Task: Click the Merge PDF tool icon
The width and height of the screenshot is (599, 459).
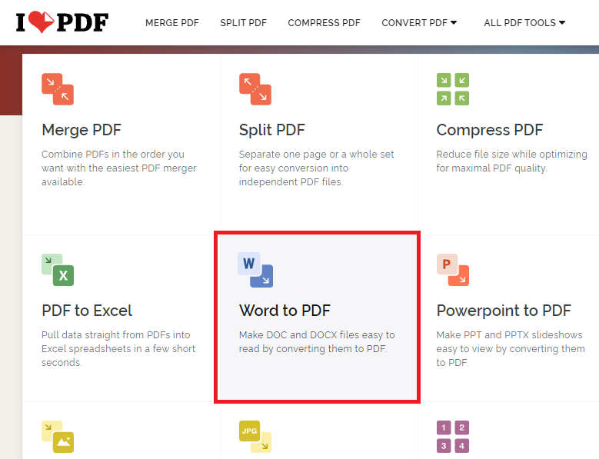Action: (x=58, y=89)
